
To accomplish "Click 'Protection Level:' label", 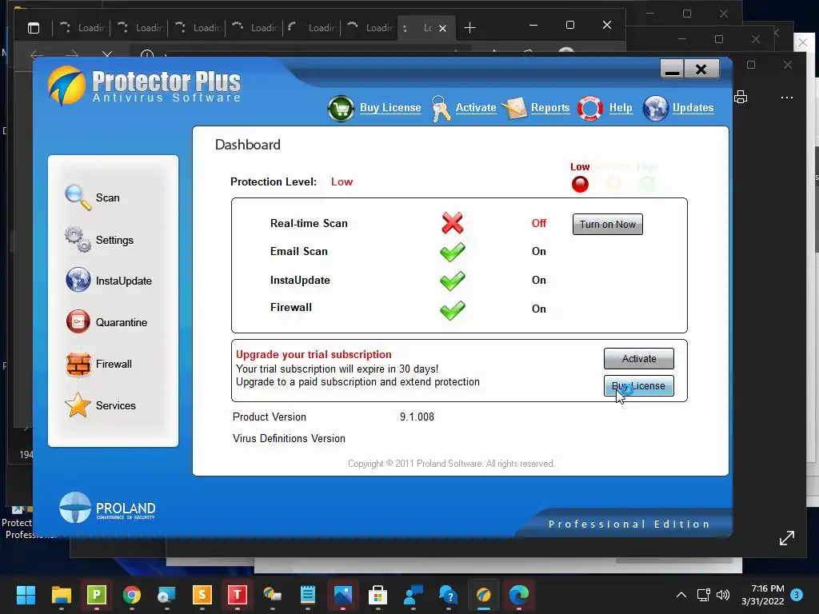I will (x=274, y=181).
